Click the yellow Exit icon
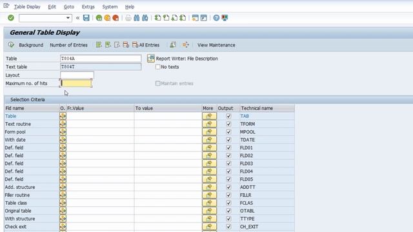Screen dimensions: 413x232 (x=107, y=18)
